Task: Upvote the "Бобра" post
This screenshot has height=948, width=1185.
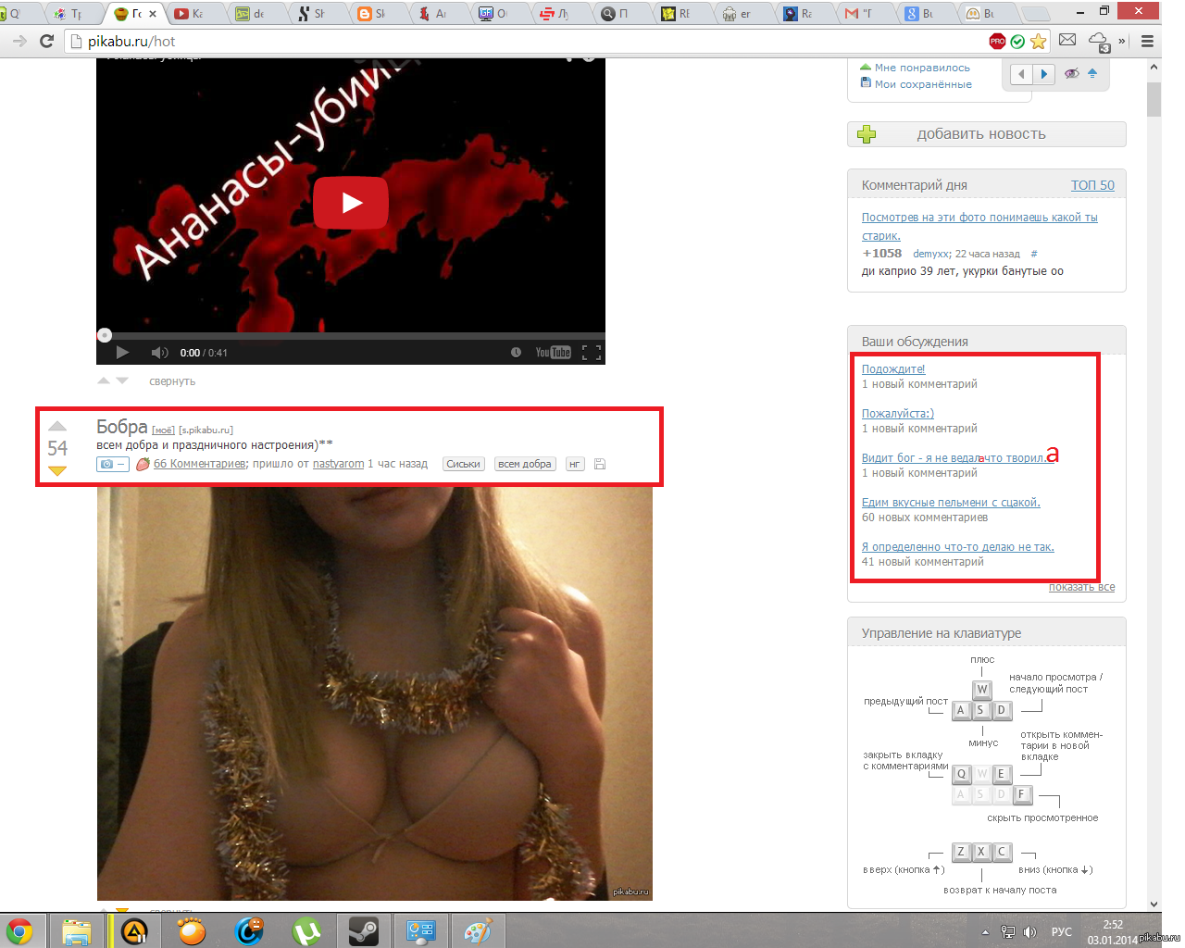Action: pos(57,426)
